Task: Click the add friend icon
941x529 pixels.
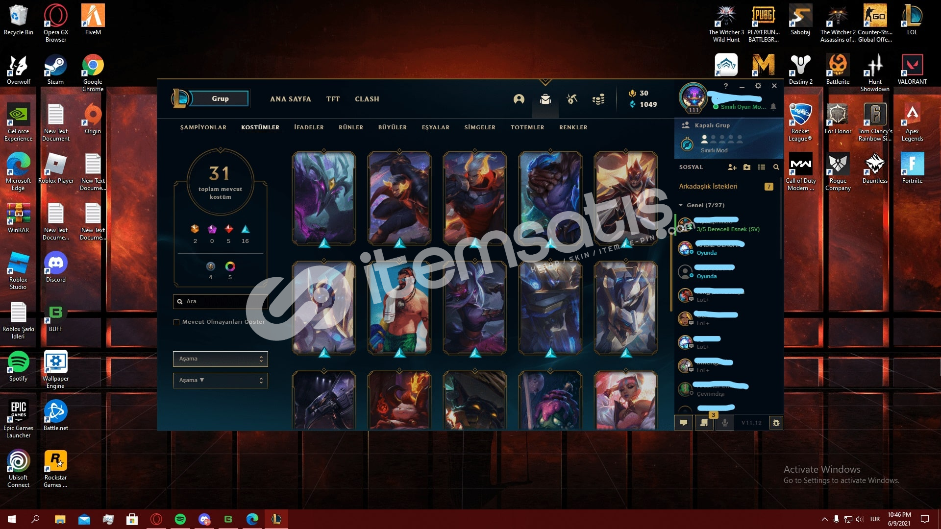Action: pos(732,167)
